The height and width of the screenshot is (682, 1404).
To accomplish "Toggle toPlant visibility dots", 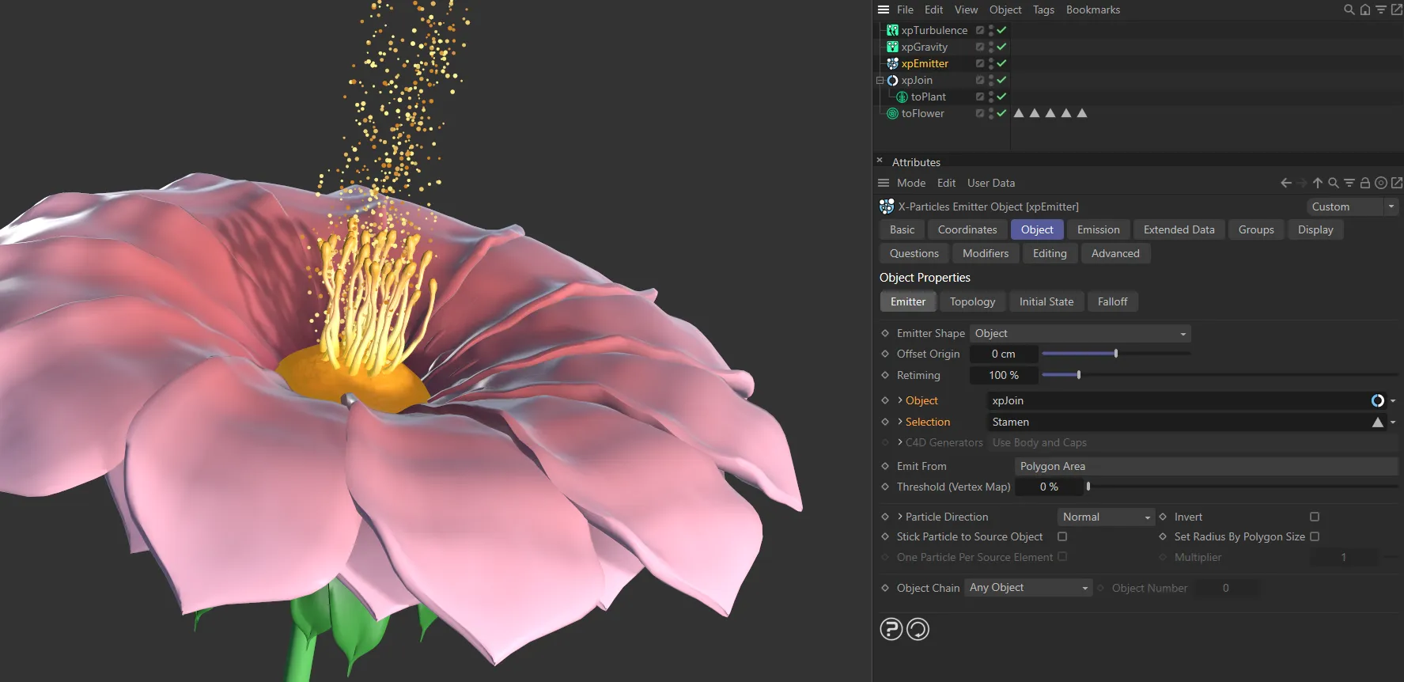I will click(x=991, y=97).
